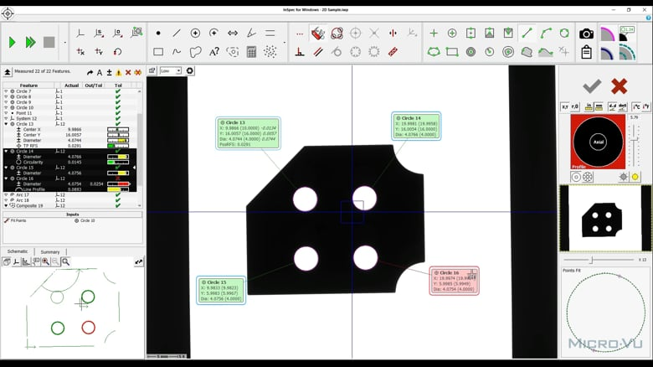Click the rotate coordinate system icon
This screenshot has height=367, width=653.
tap(117, 52)
